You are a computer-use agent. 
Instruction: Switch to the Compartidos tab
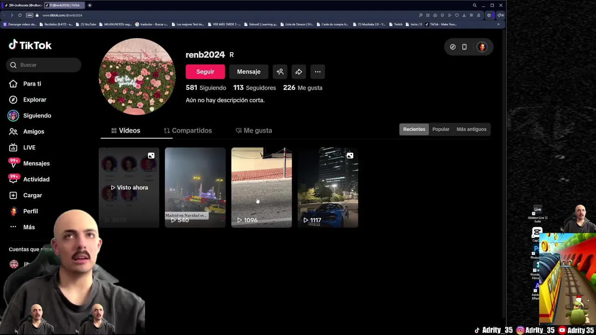click(x=188, y=131)
